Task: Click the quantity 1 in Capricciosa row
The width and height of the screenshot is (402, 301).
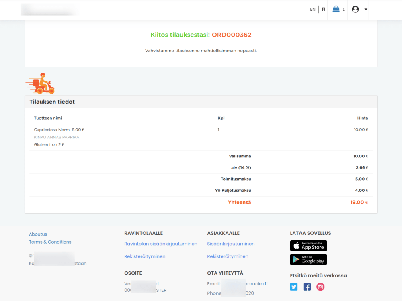Action: click(218, 130)
